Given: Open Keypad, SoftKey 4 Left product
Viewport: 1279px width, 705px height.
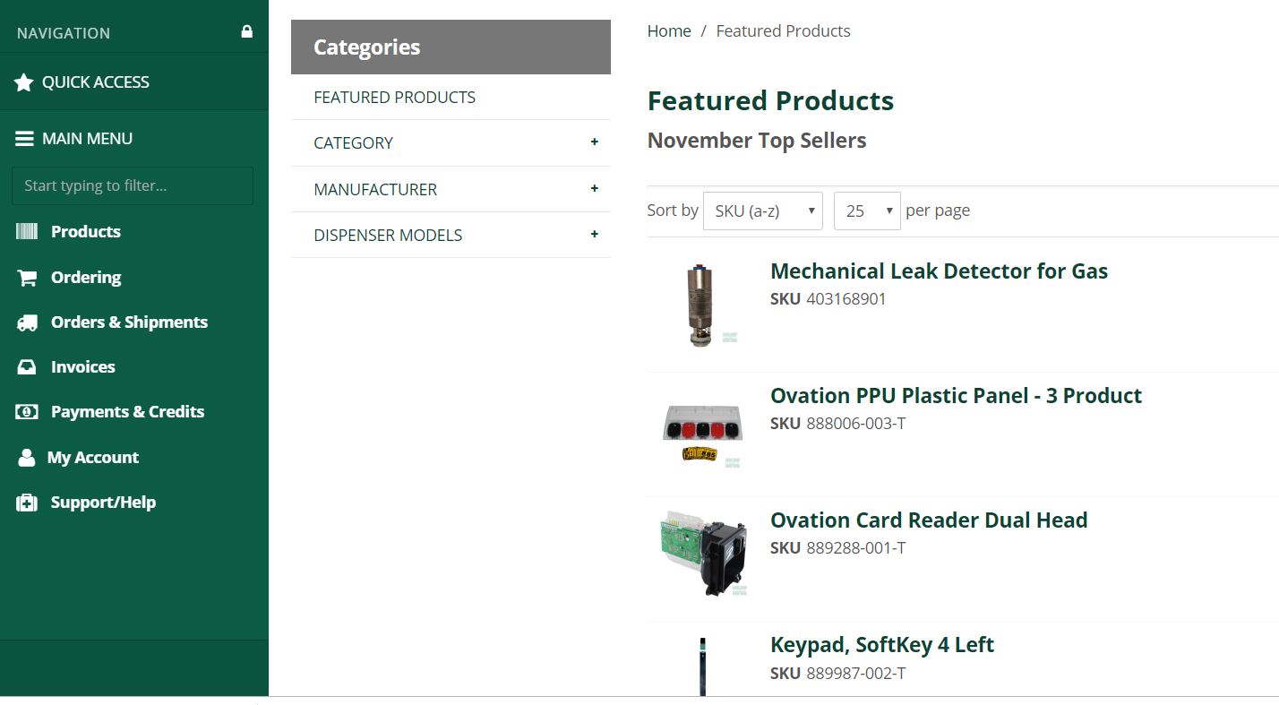Looking at the screenshot, I should [x=882, y=645].
